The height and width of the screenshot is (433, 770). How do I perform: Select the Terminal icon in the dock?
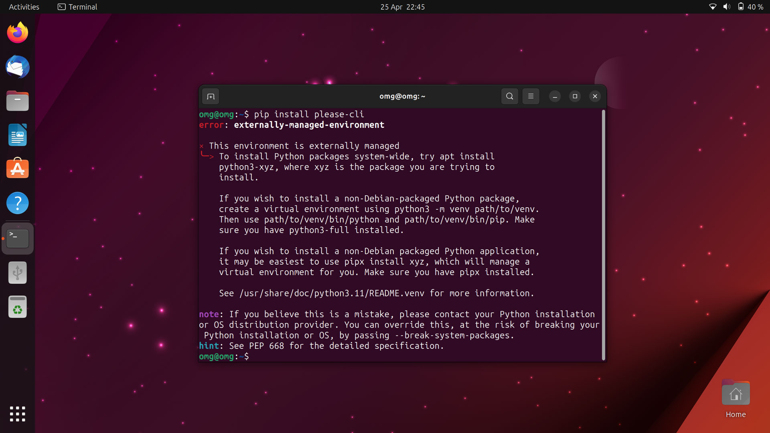click(x=18, y=239)
